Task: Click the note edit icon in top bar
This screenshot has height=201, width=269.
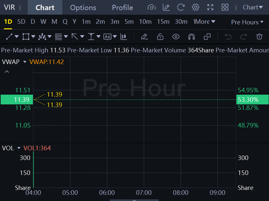Action: (x=166, y=7)
